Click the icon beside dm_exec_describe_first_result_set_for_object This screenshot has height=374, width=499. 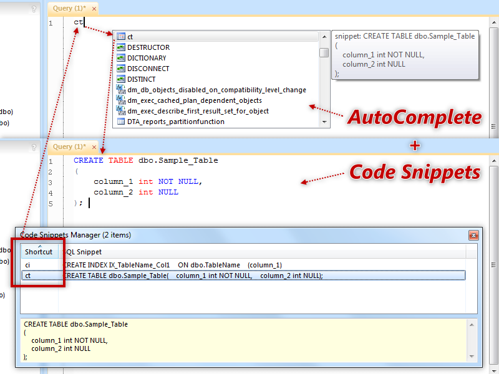(x=121, y=110)
